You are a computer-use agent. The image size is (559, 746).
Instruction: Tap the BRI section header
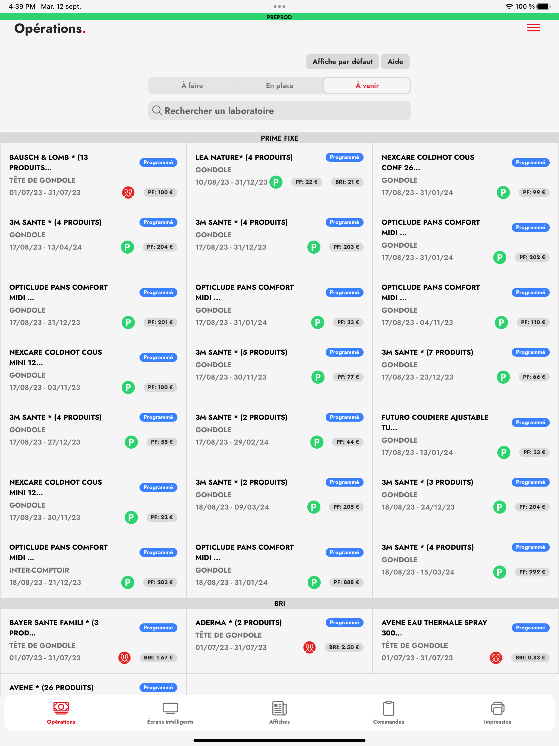pyautogui.click(x=279, y=603)
